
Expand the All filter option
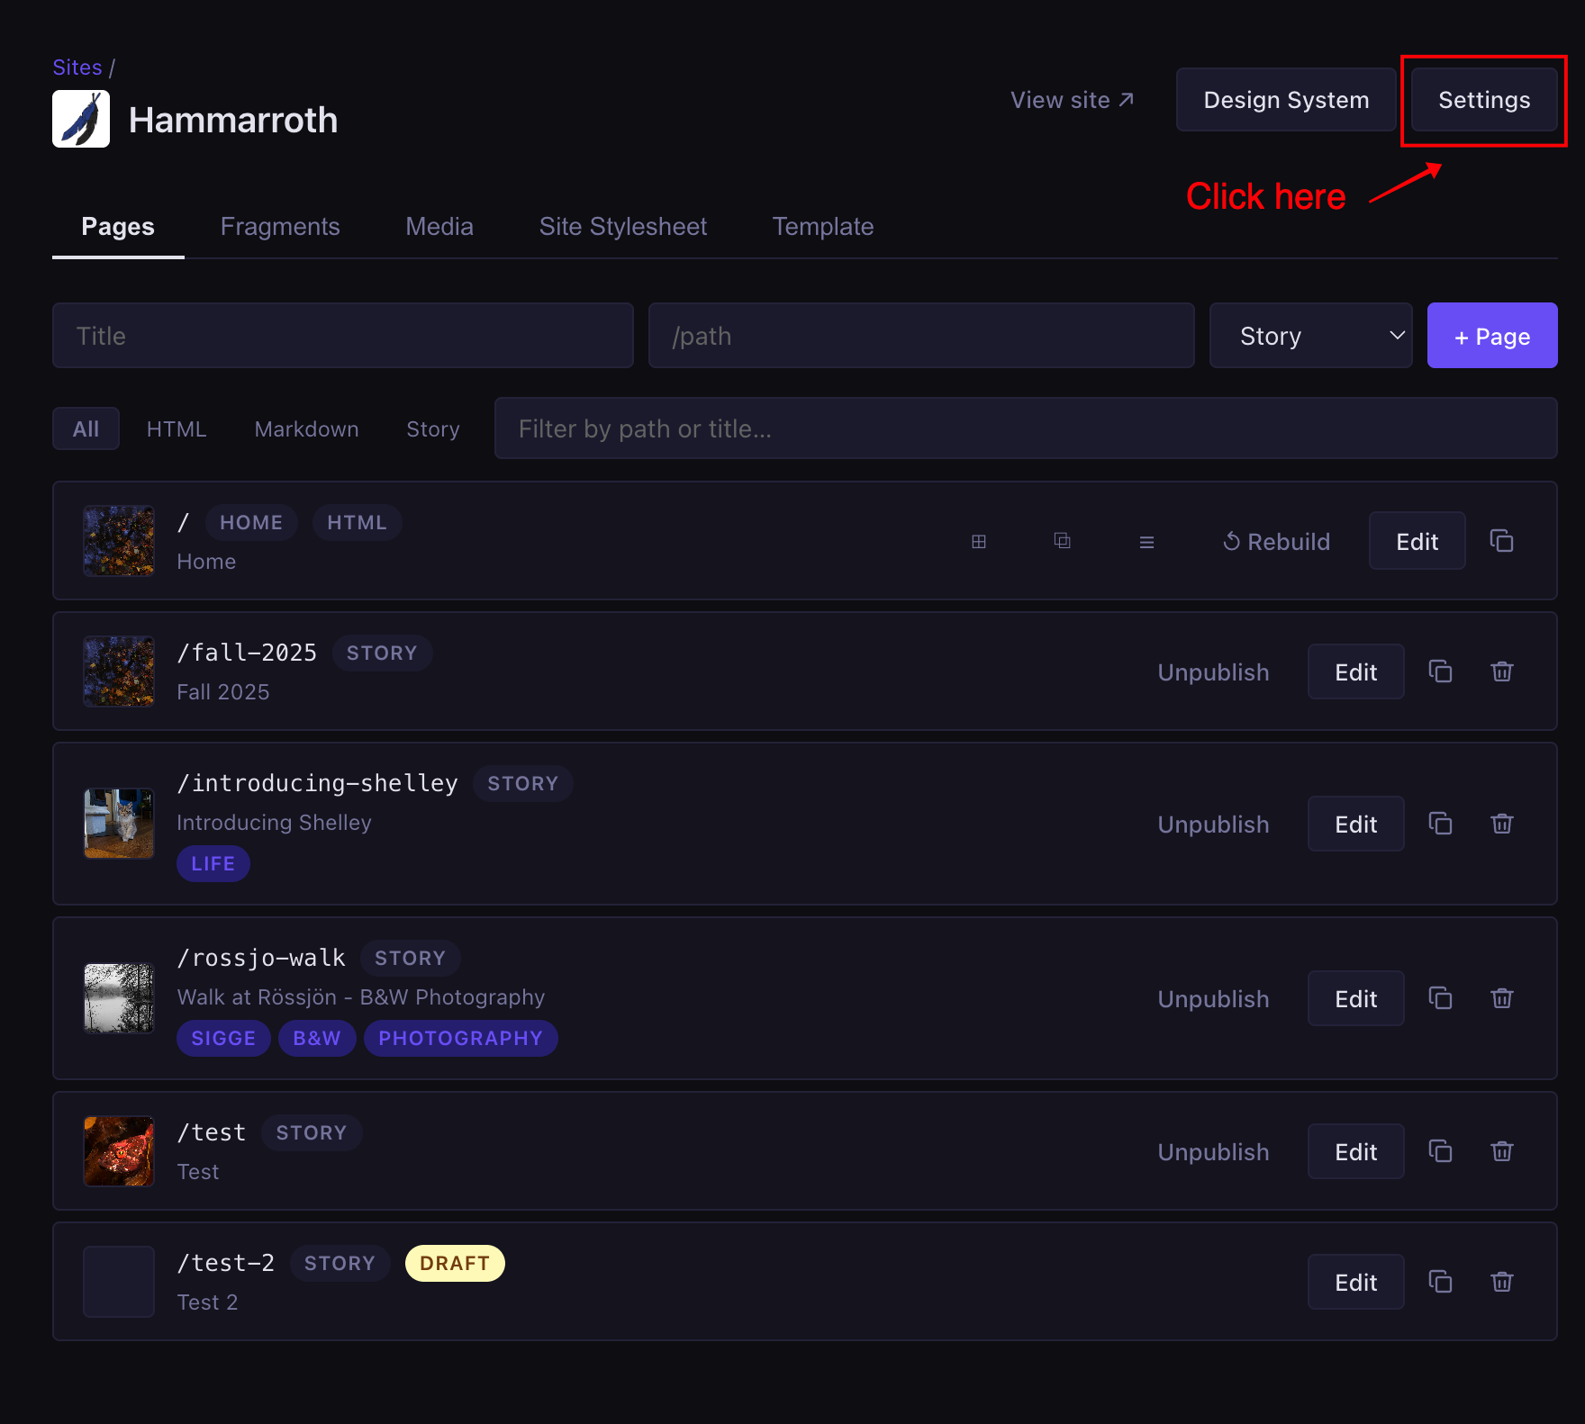coord(86,428)
